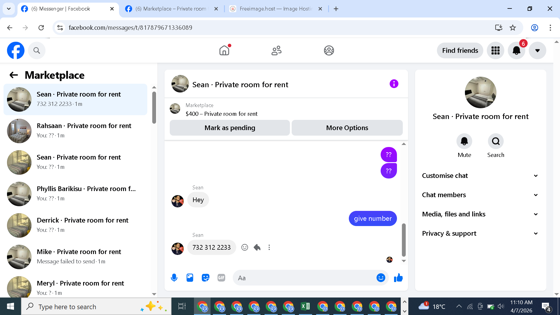Click the browser back button
The image size is (560, 315).
10,27
